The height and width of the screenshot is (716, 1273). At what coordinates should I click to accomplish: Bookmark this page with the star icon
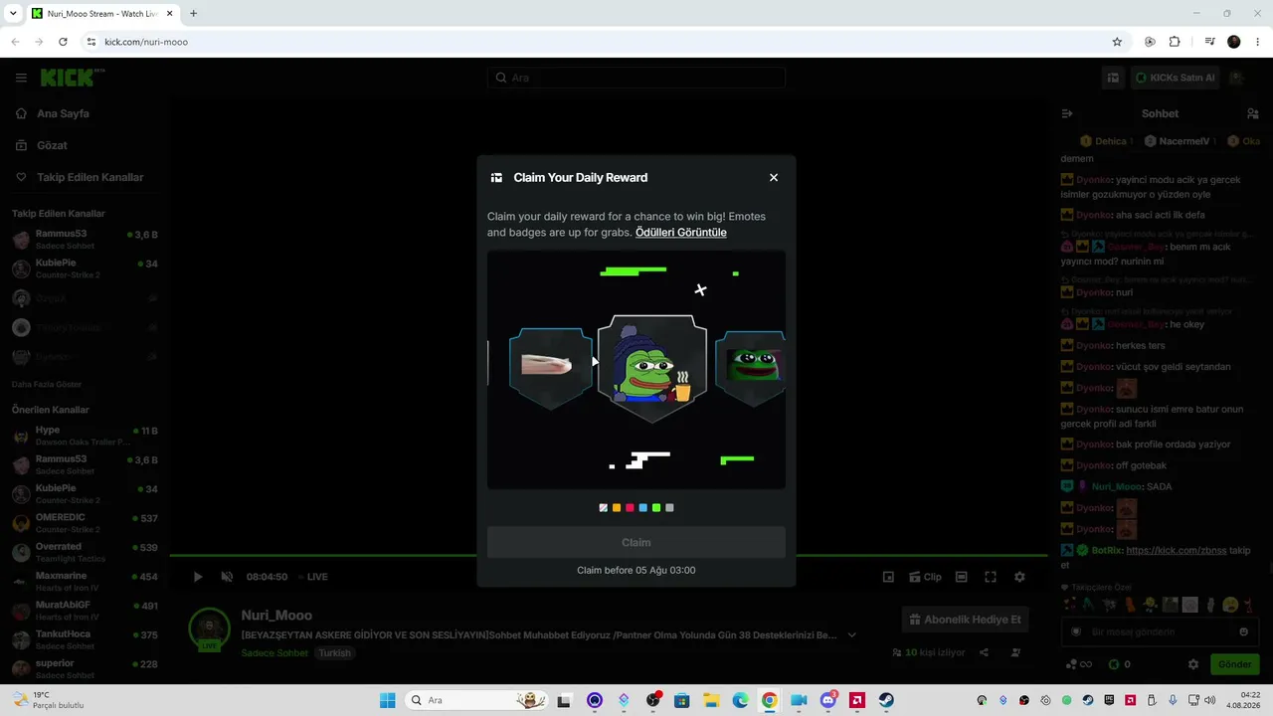(x=1117, y=42)
